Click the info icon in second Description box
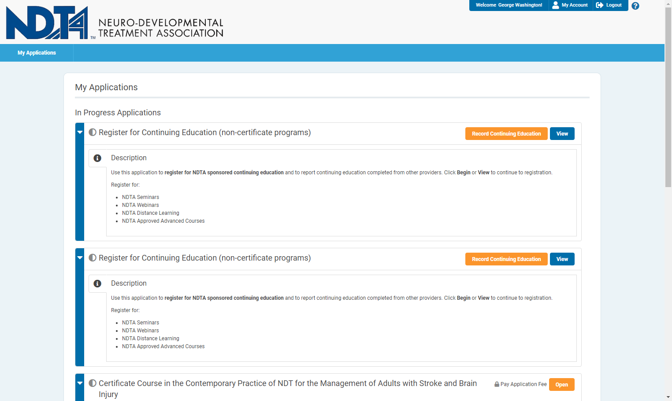 [97, 283]
